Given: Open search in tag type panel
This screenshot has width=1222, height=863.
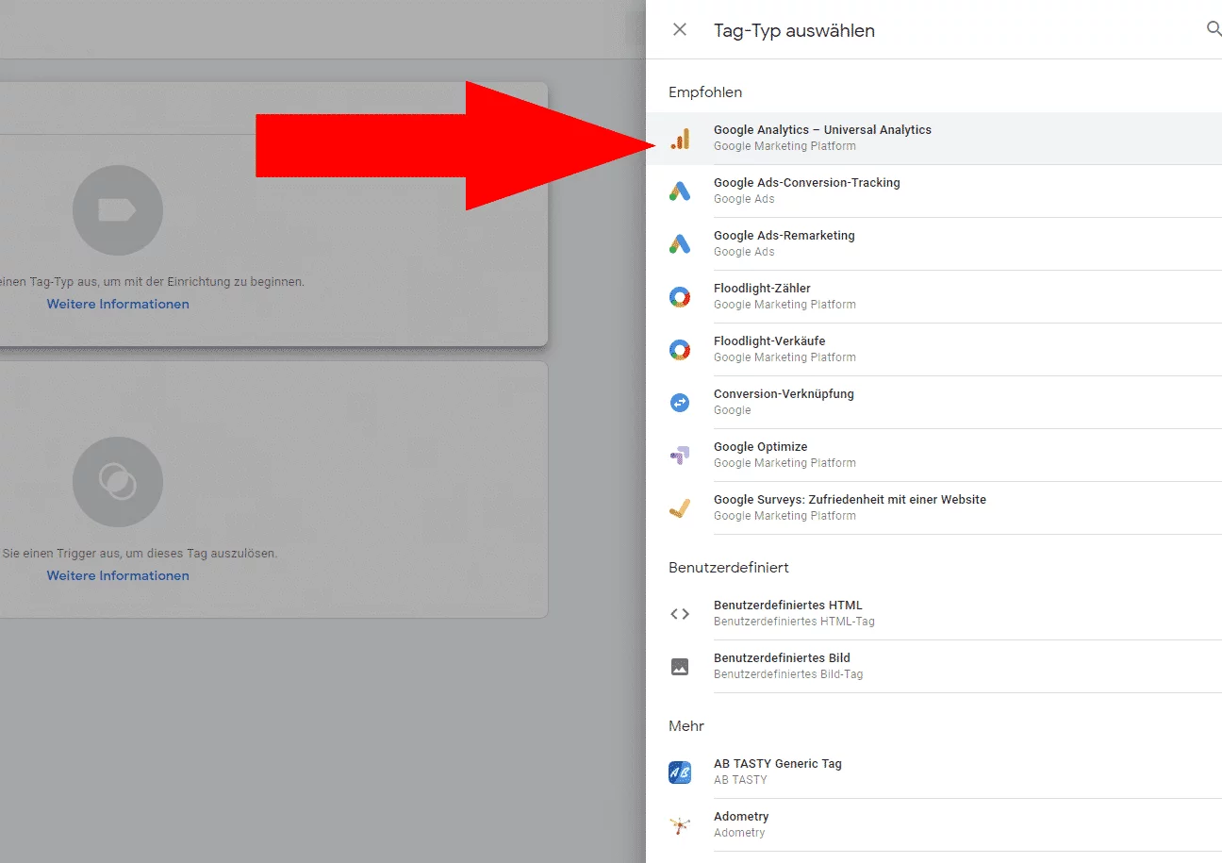Looking at the screenshot, I should (x=1214, y=29).
